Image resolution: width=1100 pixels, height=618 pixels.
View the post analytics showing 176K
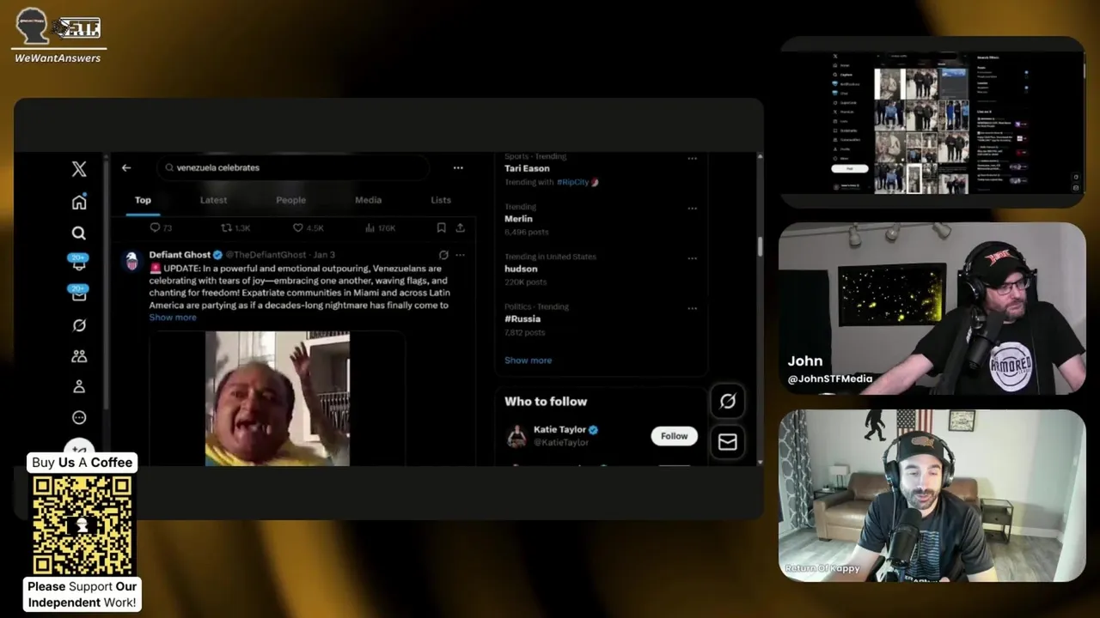coord(381,227)
